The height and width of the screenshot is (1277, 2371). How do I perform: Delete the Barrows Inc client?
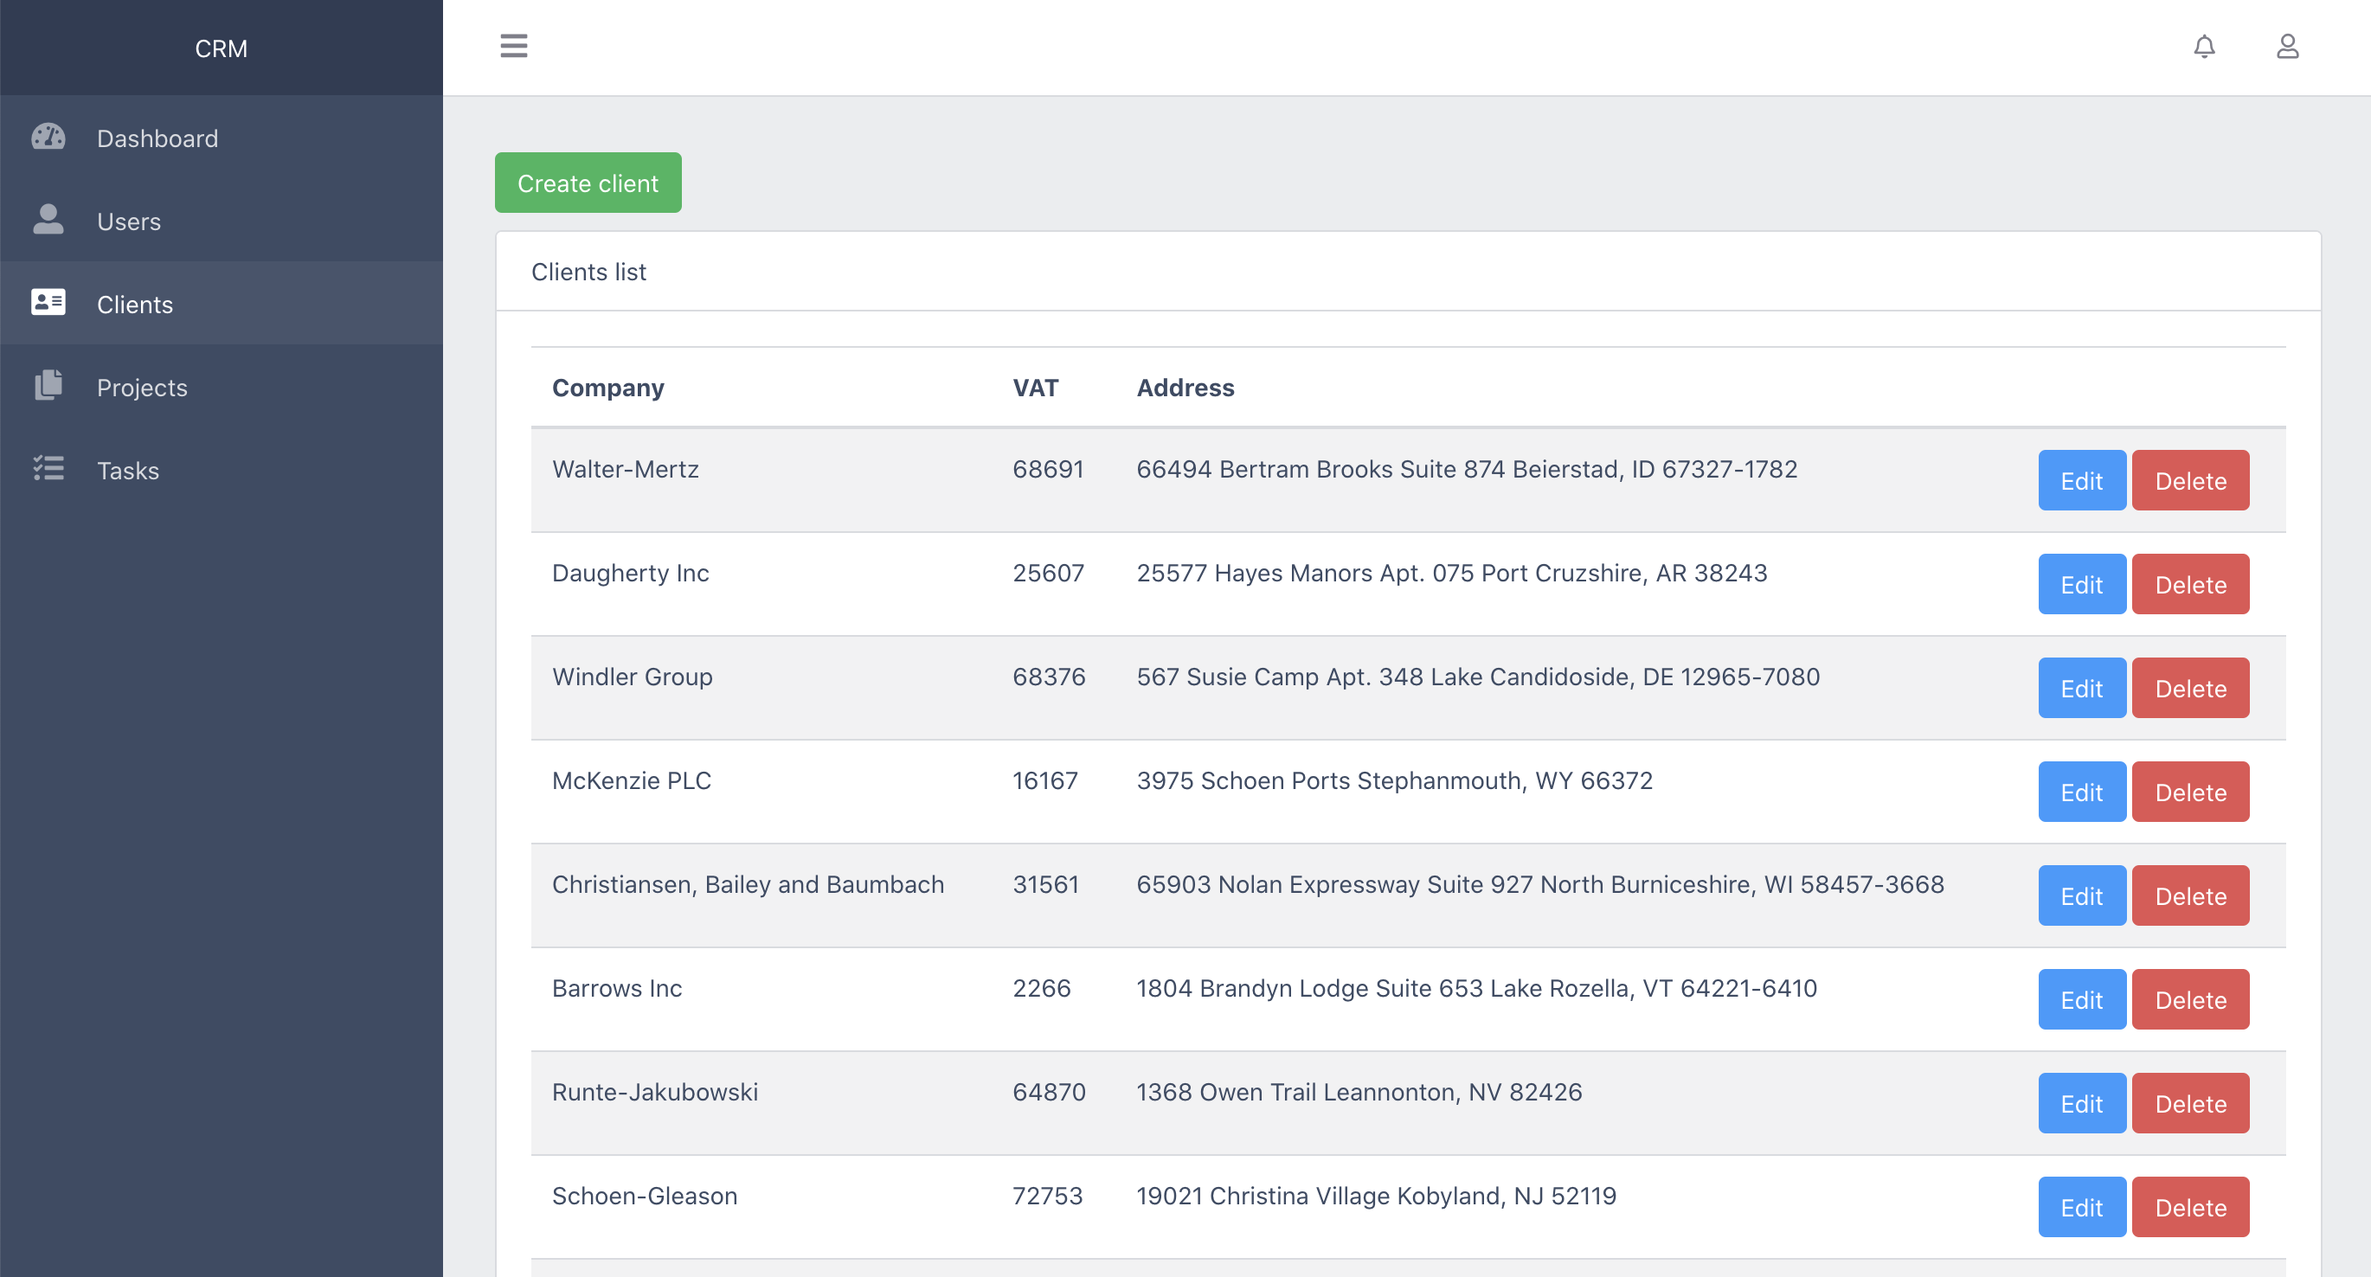coord(2189,1000)
